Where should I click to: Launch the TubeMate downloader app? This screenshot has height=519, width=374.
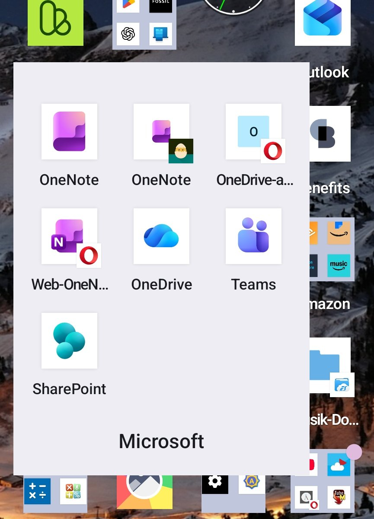[339, 497]
